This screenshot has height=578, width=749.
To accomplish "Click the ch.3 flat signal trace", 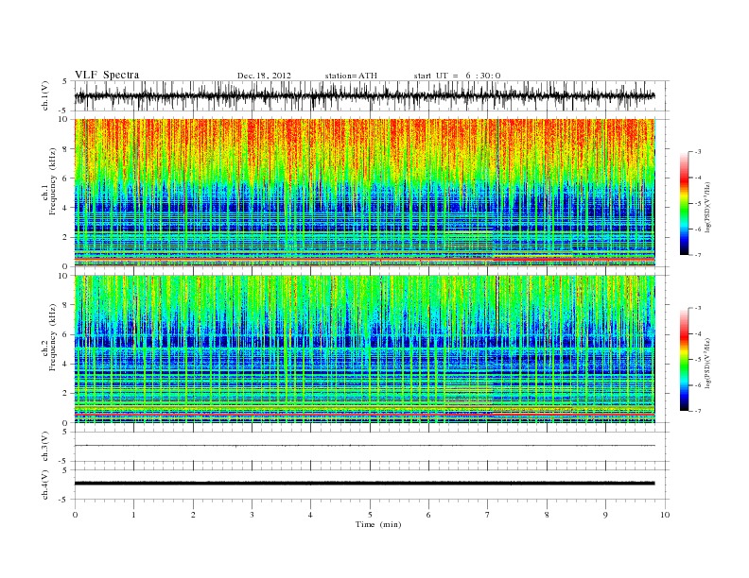I will coord(364,446).
